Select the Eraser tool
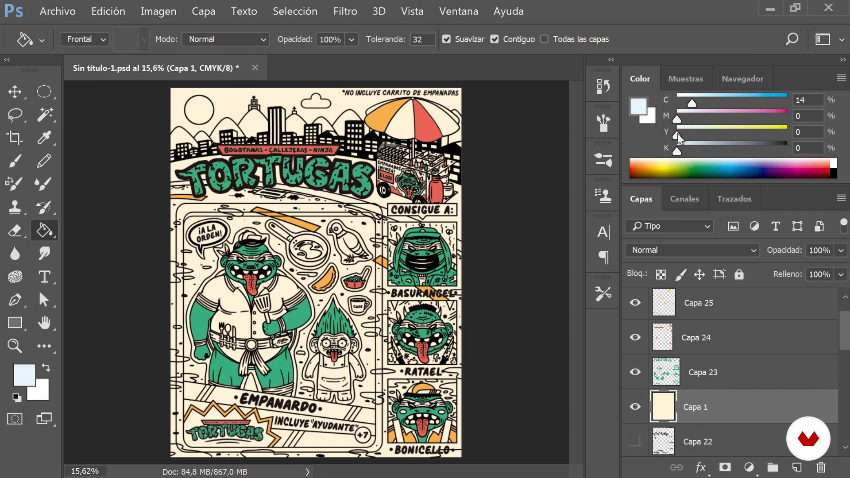This screenshot has height=478, width=850. coord(15,230)
